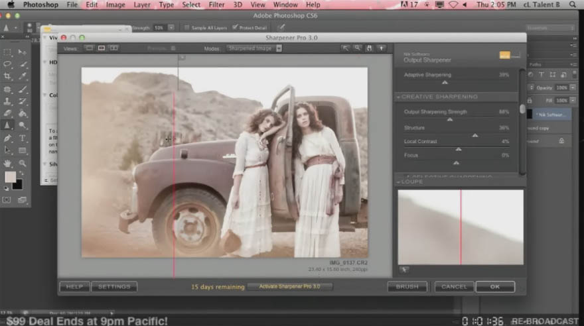Open the Image menu
Viewport: 584px width, 326px height.
pyautogui.click(x=115, y=5)
